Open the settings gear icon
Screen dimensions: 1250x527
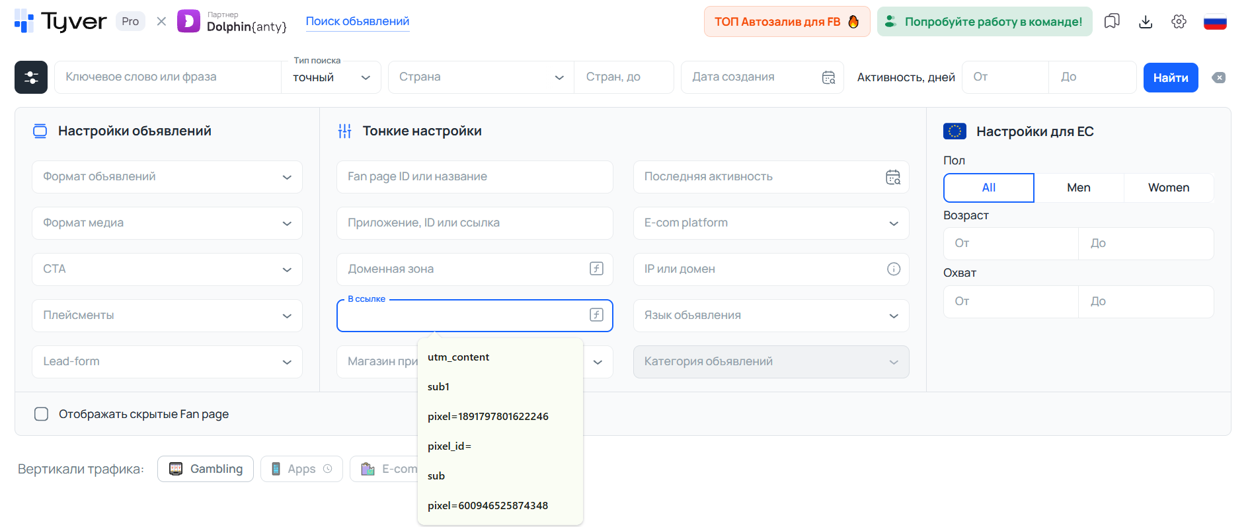pyautogui.click(x=1179, y=21)
